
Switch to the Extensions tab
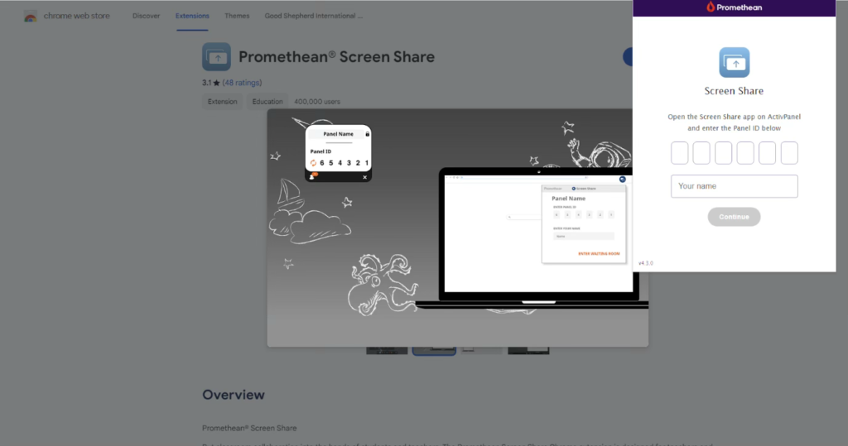click(192, 16)
